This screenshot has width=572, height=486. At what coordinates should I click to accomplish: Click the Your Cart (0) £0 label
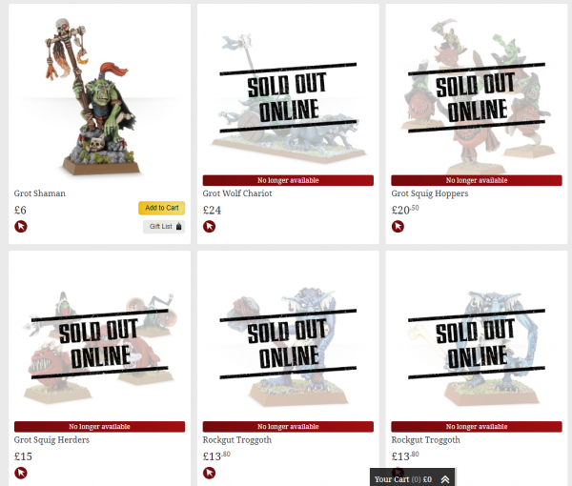point(403,479)
